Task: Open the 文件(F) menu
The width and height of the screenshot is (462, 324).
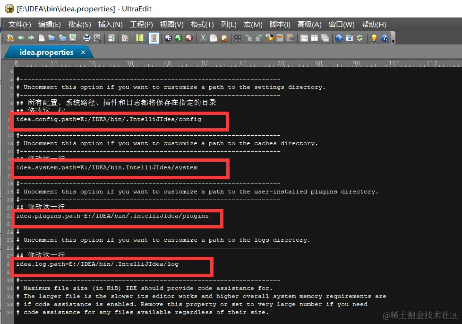Action: [19, 25]
